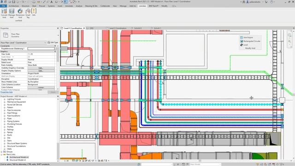Viewport: 295px width, 166px height.
Task: Collapse the Constraints section in Properties
Action: click(x=55, y=46)
